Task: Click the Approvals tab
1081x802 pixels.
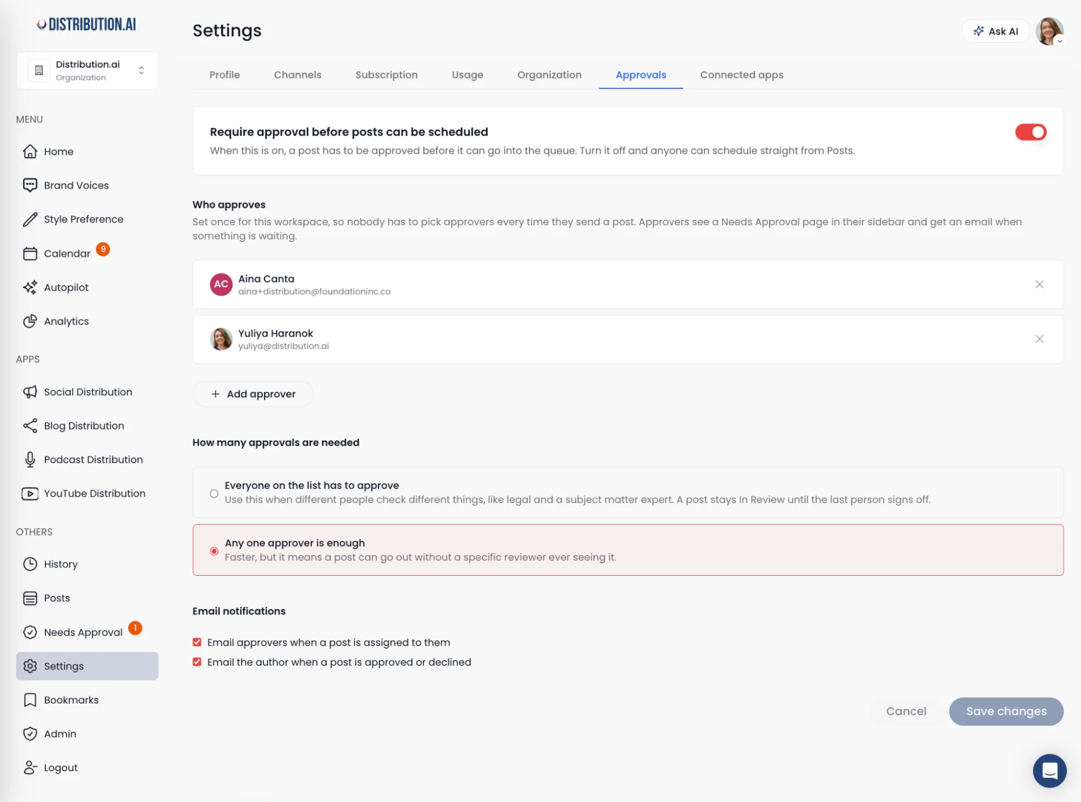Action: (641, 75)
